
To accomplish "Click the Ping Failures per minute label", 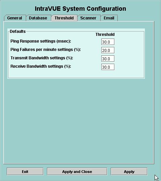I will click(x=46, y=50).
